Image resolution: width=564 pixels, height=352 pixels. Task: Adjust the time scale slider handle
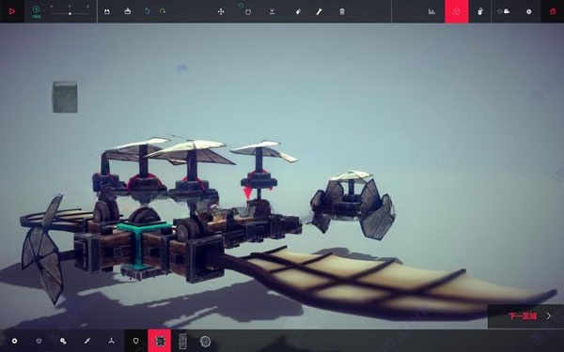pyautogui.click(x=70, y=13)
